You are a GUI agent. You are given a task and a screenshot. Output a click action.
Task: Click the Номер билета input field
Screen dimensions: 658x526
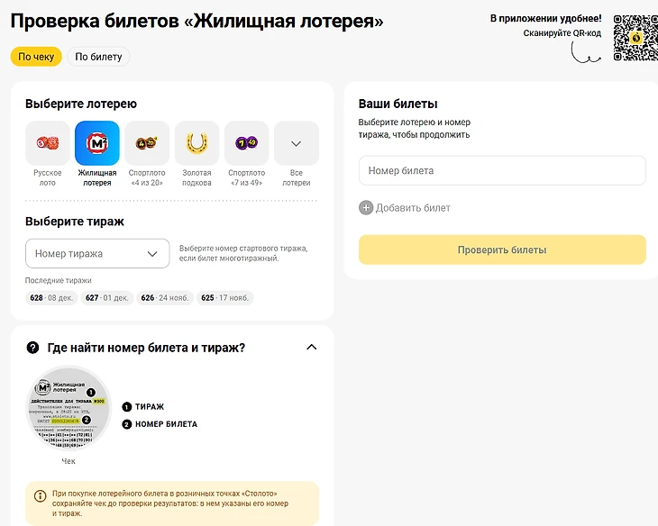502,170
